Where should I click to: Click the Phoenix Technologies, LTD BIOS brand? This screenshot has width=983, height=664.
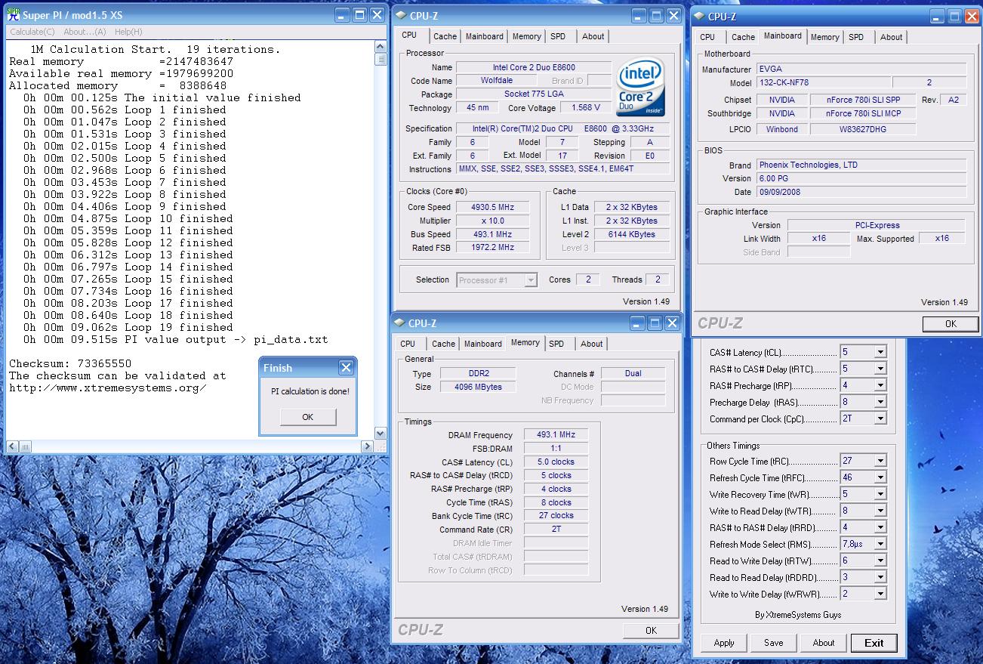click(861, 165)
